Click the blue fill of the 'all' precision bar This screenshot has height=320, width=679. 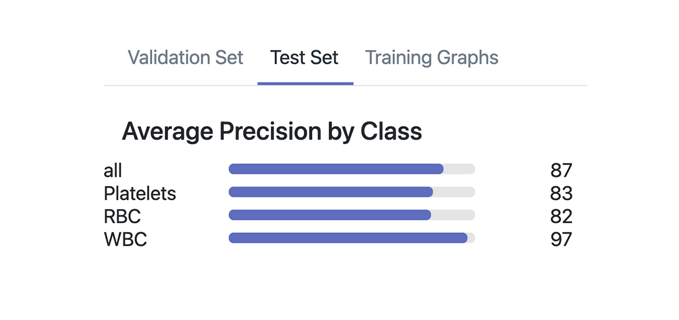click(336, 169)
